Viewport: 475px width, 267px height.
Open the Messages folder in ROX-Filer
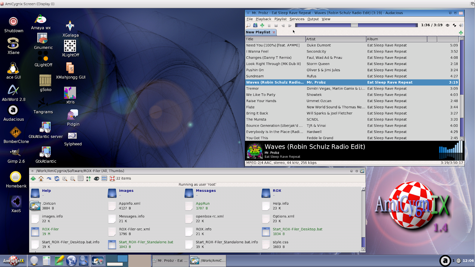[x=200, y=193]
